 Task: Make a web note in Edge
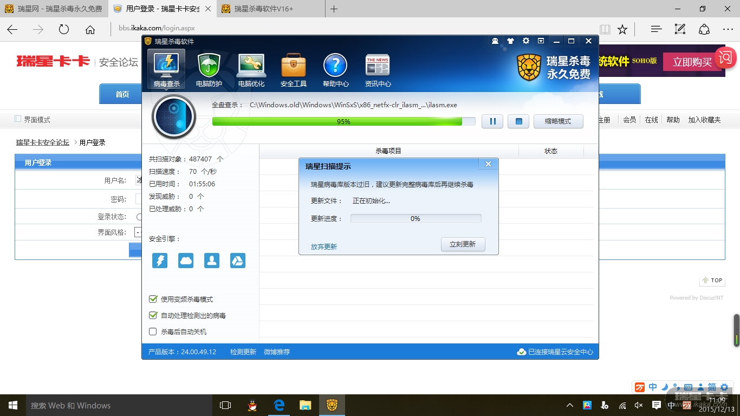tap(680, 29)
